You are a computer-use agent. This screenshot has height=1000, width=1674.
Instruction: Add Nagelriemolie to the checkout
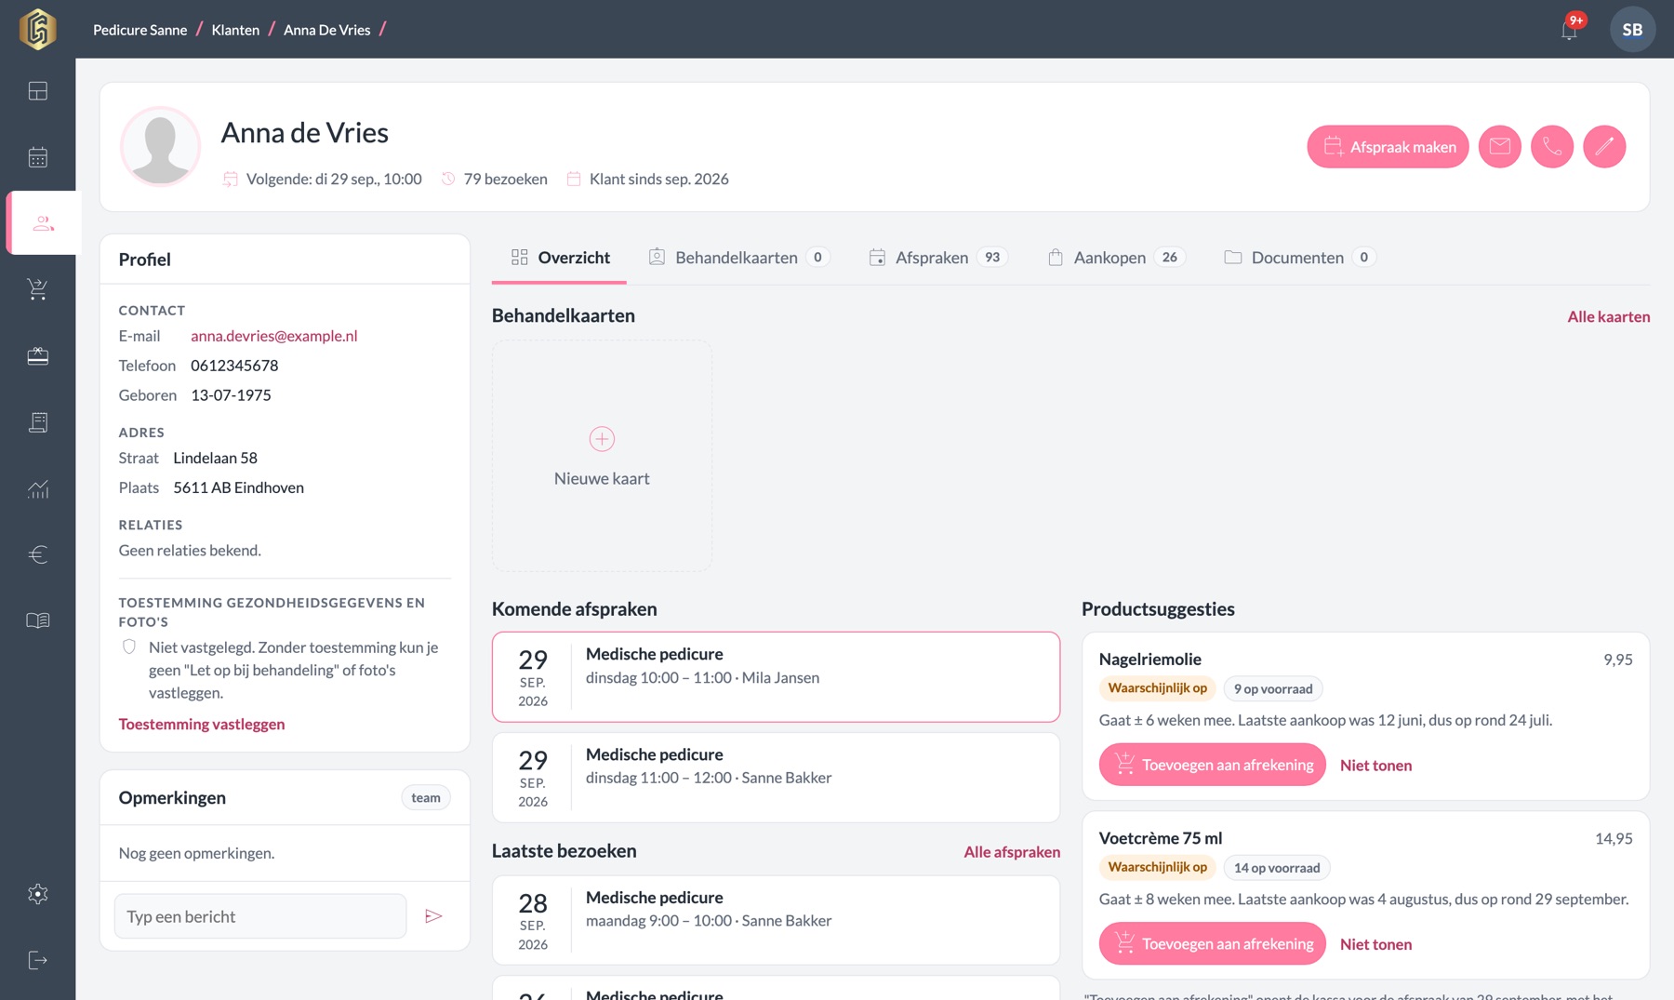click(x=1213, y=765)
